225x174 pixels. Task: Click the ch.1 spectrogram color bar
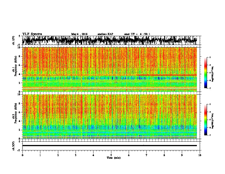click(206, 73)
